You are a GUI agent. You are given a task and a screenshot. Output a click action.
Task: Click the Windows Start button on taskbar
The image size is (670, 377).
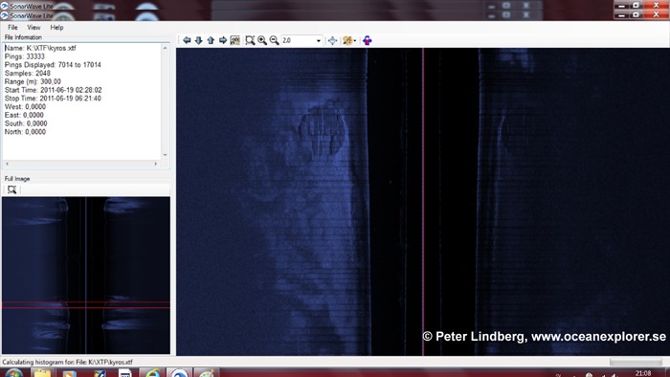point(13,372)
